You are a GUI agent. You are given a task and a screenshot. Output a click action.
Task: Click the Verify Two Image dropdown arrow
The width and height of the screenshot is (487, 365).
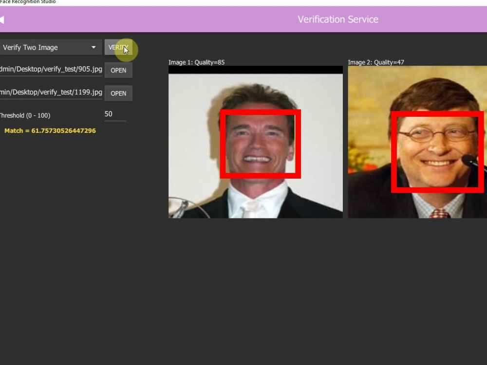93,47
